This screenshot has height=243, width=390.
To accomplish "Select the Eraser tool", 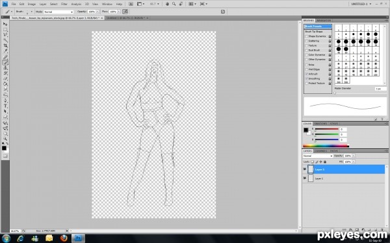I will (x=5, y=78).
